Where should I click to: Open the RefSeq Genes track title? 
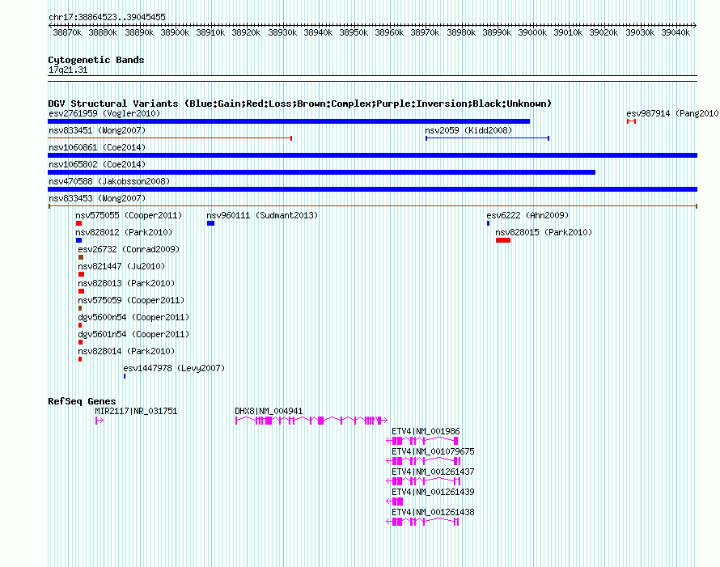pyautogui.click(x=82, y=401)
